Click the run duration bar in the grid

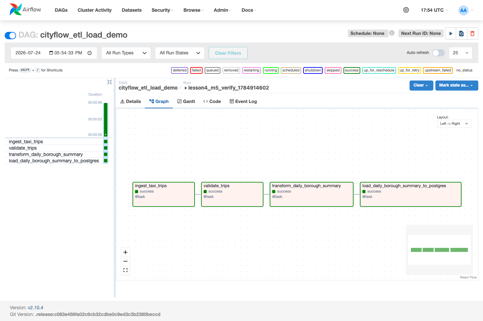tap(106, 119)
